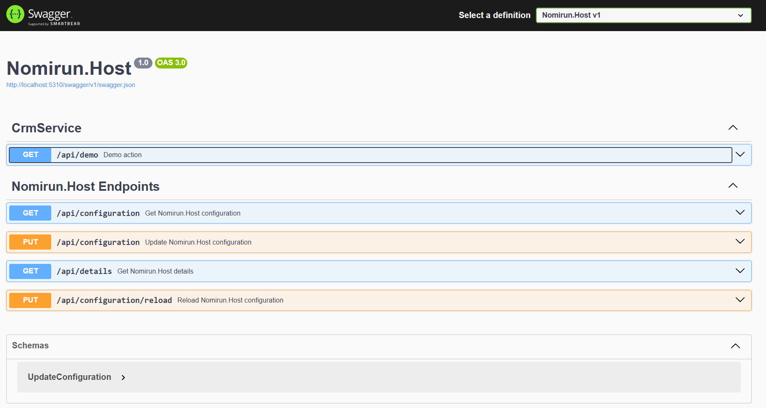
Task: Open the swagger.json URL link
Action: click(x=71, y=85)
